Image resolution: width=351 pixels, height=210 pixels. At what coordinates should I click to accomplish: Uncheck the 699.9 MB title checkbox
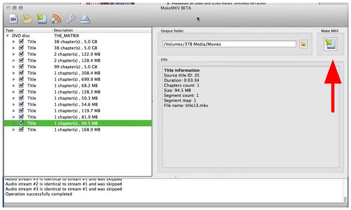point(21,79)
